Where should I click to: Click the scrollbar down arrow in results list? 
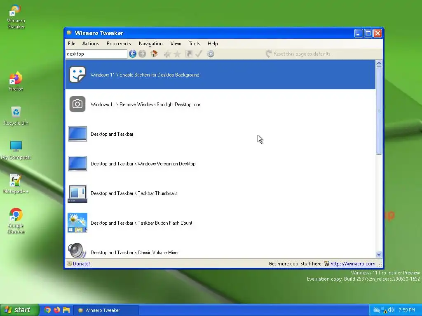click(379, 254)
